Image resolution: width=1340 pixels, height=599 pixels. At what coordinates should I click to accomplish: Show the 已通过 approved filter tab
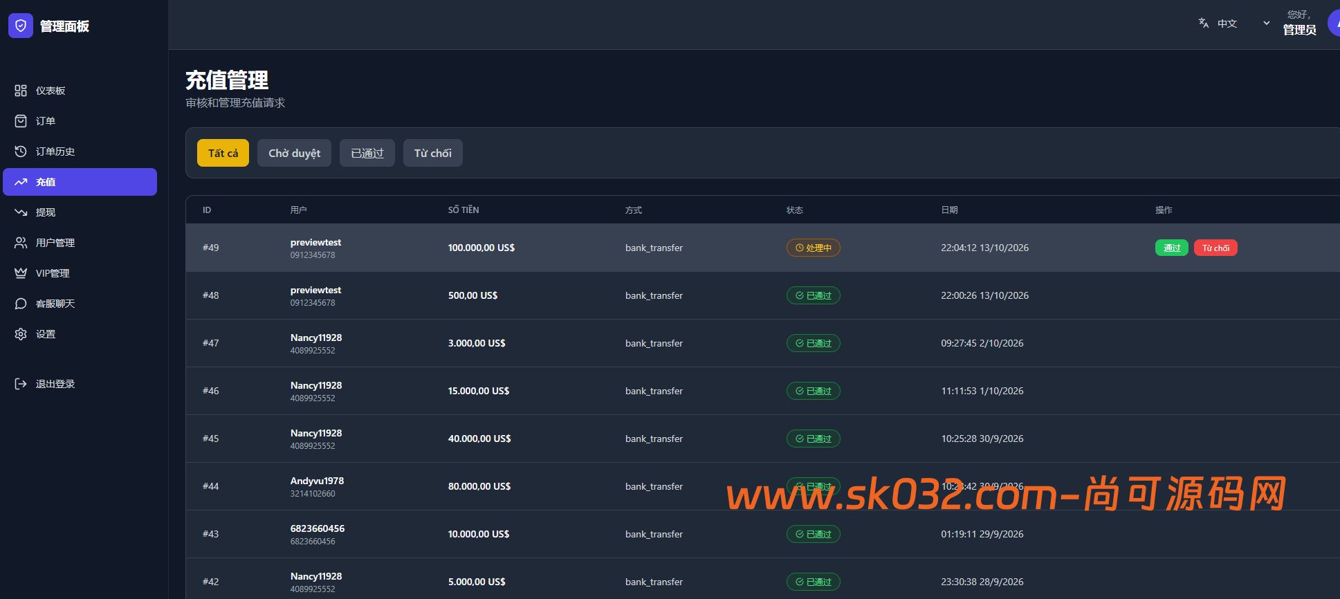coord(367,153)
